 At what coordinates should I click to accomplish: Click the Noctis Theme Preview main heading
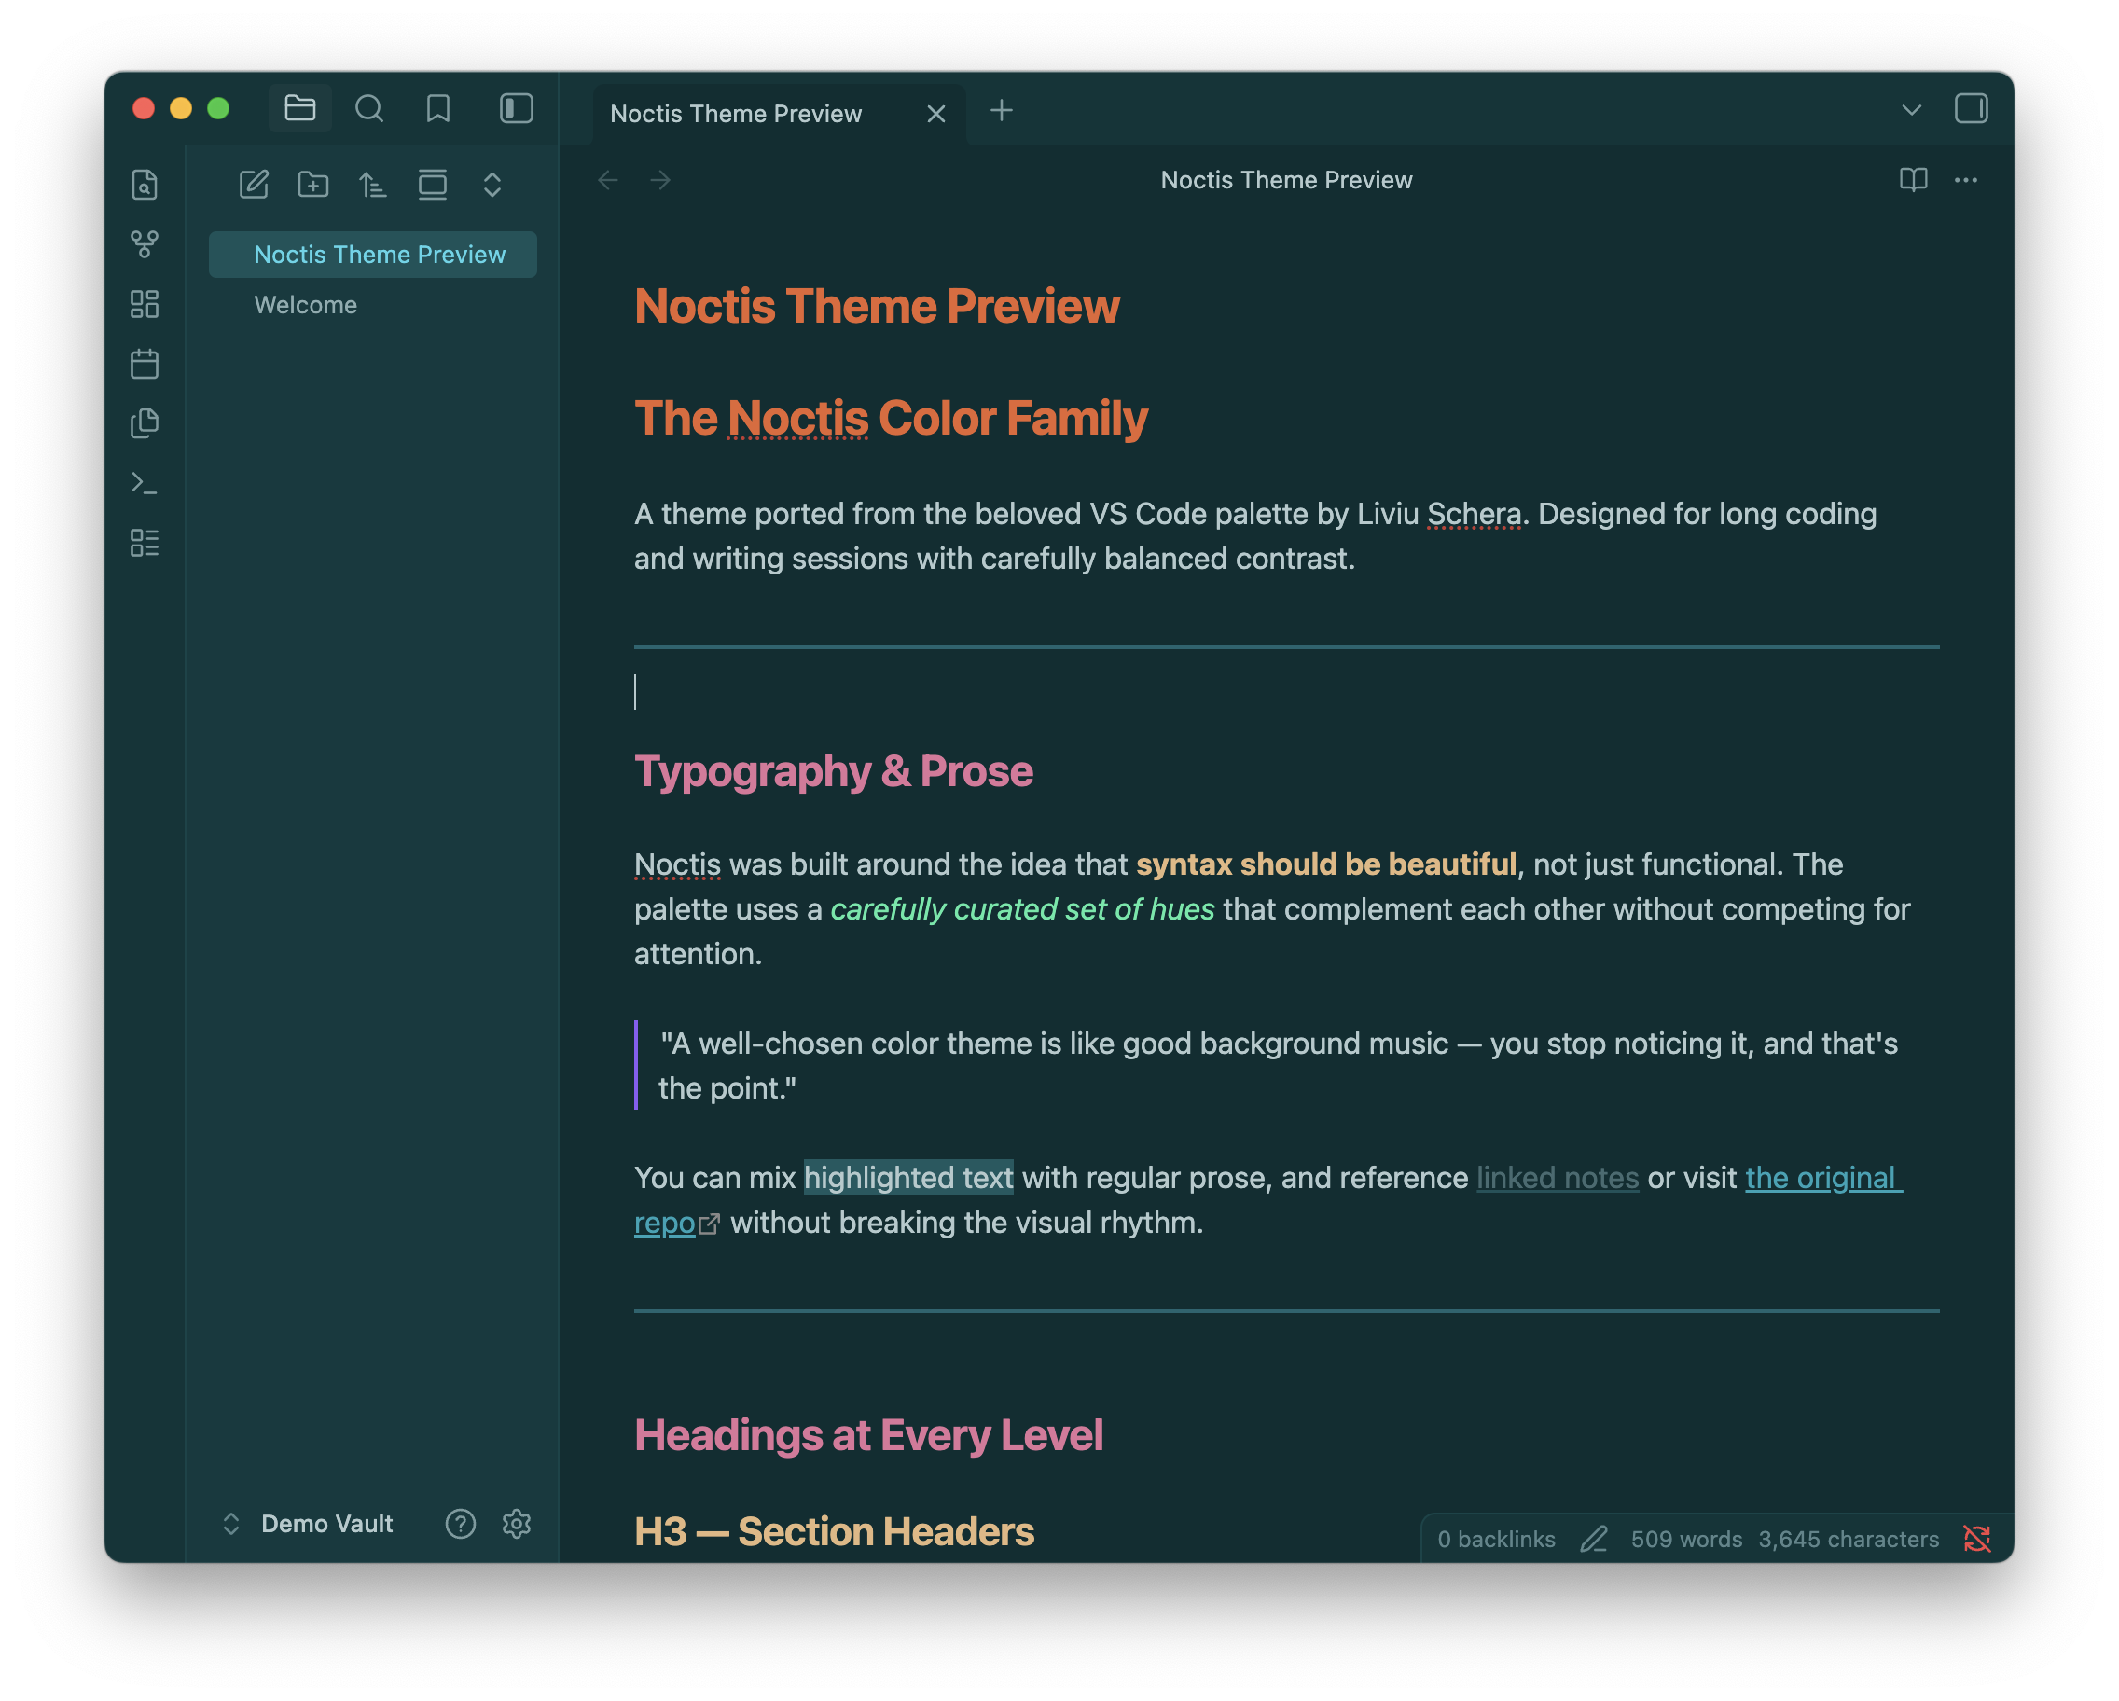[x=877, y=307]
